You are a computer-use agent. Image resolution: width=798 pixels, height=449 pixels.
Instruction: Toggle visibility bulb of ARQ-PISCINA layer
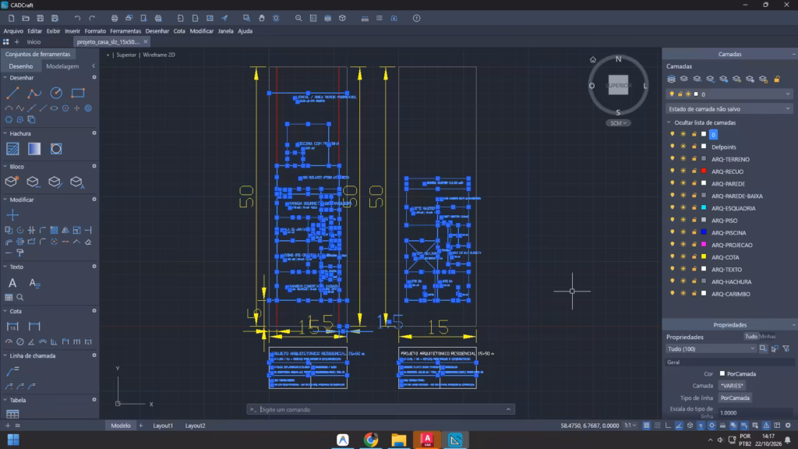673,232
